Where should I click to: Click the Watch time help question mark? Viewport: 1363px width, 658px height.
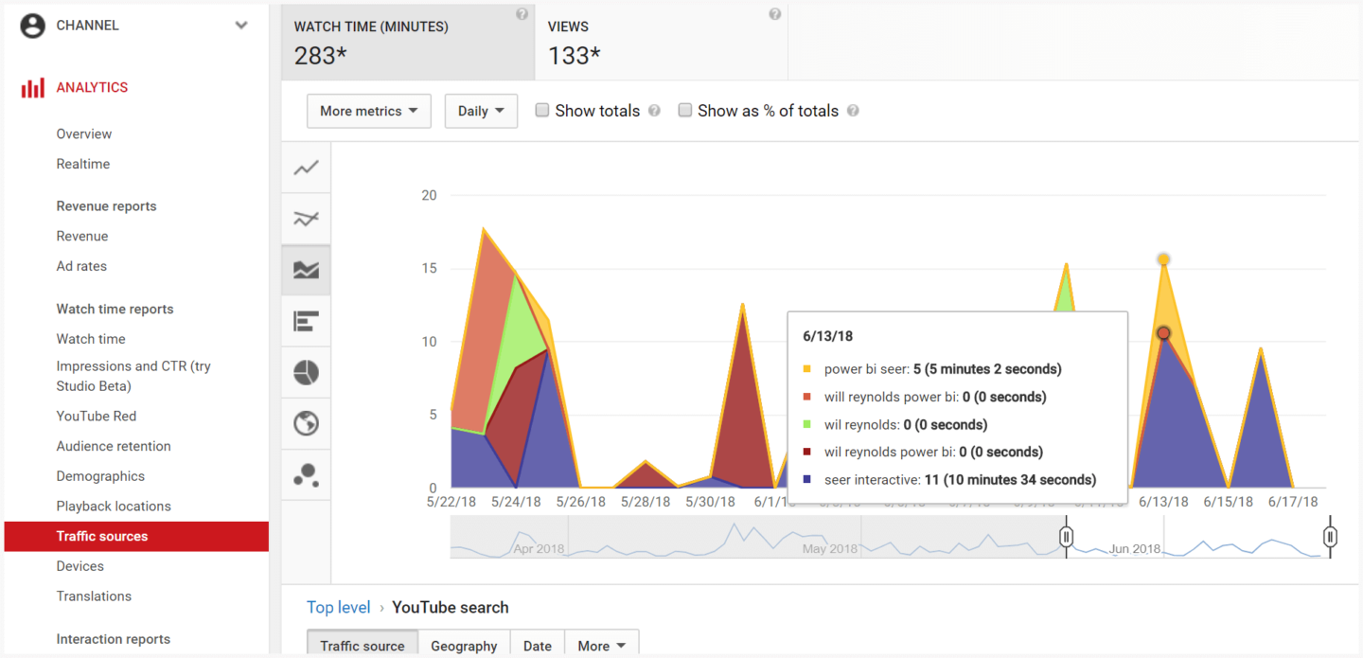point(522,13)
